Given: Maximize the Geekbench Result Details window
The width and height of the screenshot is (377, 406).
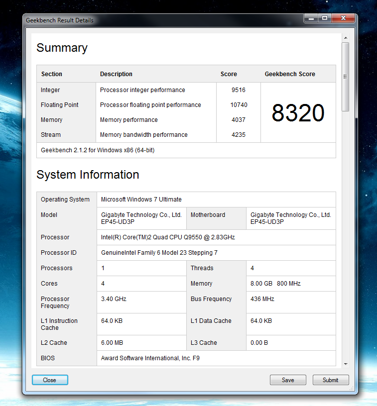Looking at the screenshot, I should tap(325, 18).
